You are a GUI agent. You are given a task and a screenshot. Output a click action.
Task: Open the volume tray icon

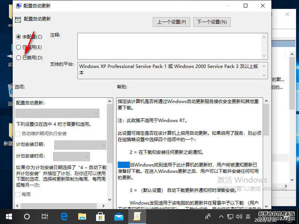coord(239,217)
